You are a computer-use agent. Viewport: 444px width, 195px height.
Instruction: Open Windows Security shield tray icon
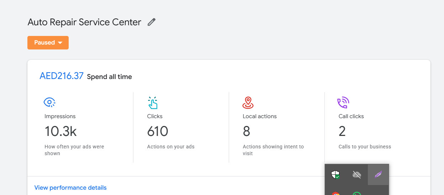point(335,175)
